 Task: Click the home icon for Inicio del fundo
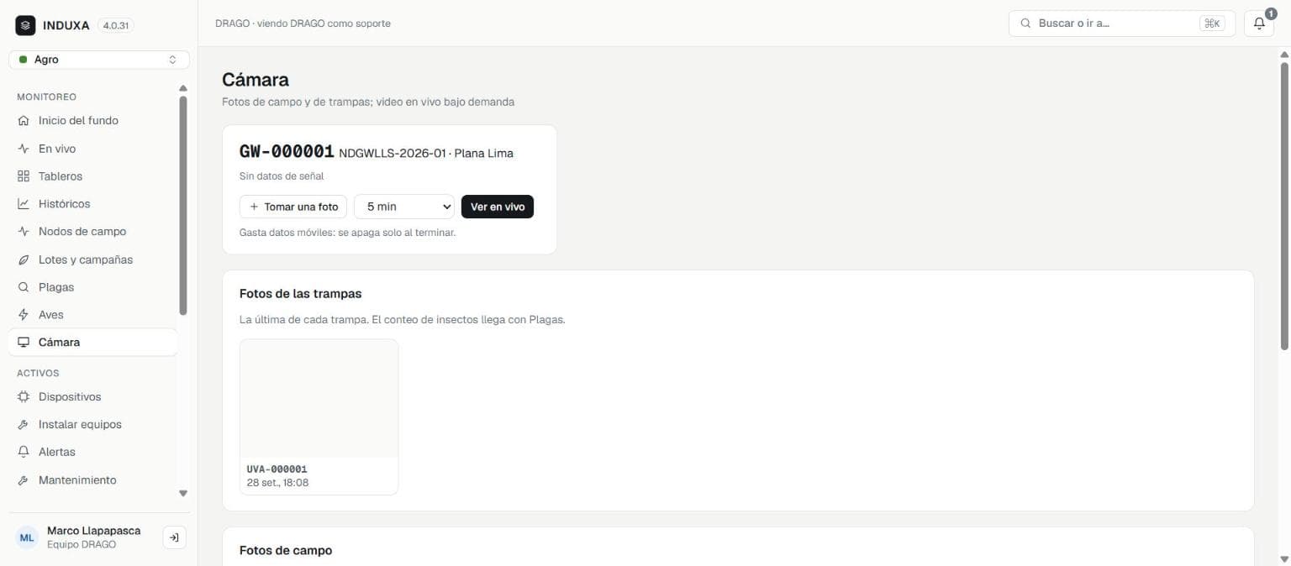tap(24, 121)
